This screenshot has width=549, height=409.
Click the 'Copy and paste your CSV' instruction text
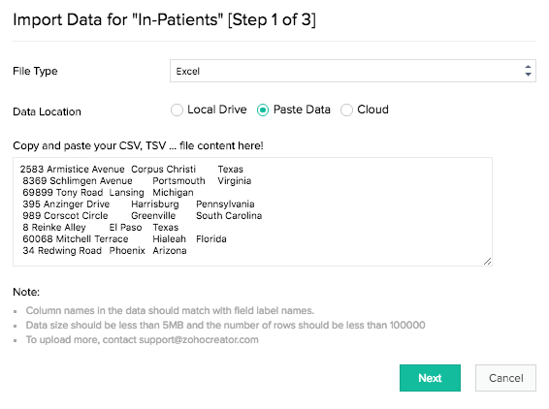pos(138,145)
